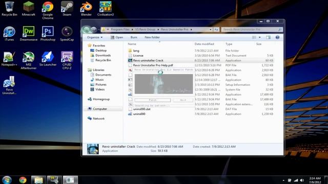The height and width of the screenshot is (184, 328).
Task: Open the Videos library
Action: [x=100, y=89]
